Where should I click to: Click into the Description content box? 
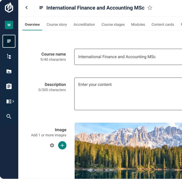click(128, 94)
